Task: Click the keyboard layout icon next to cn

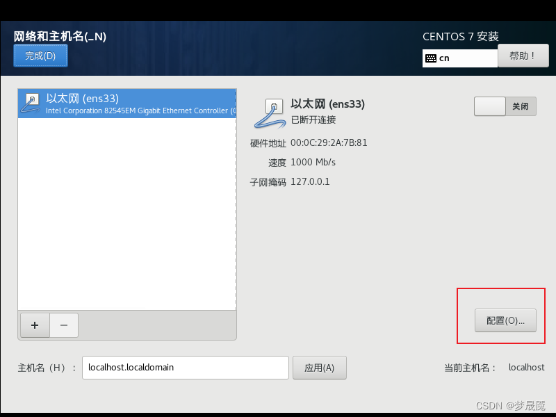Action: point(431,58)
